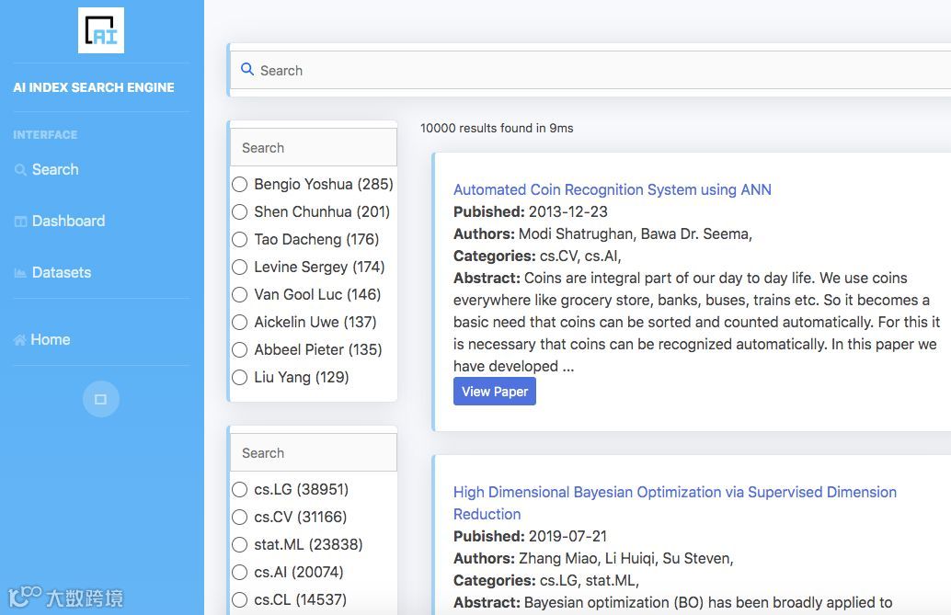Open the High Dimensional Bayesian Optimization paper link
951x615 pixels.
tap(674, 503)
